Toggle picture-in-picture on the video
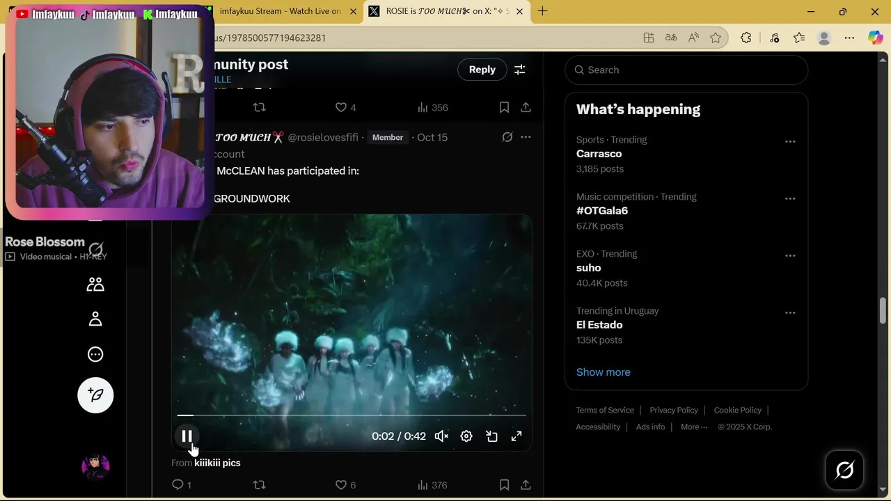 click(491, 436)
